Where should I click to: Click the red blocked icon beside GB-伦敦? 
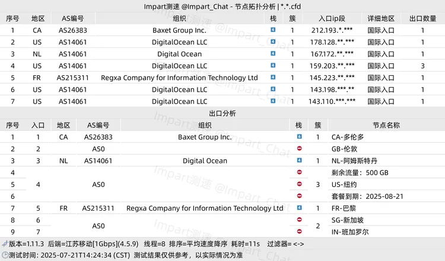[300, 149]
